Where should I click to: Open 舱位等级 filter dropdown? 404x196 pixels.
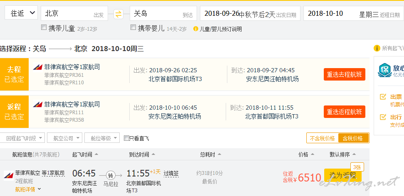tap(102, 138)
